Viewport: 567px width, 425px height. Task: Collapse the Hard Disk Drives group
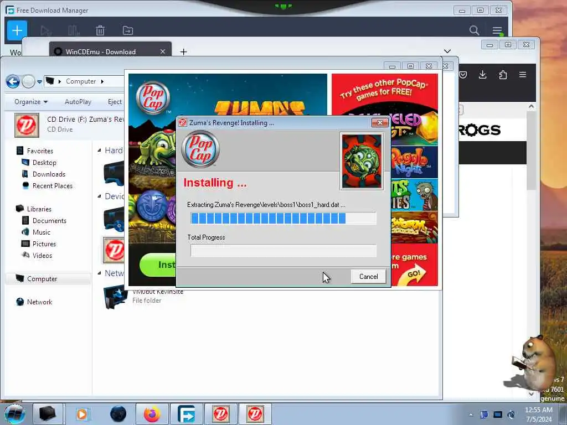tap(99, 151)
